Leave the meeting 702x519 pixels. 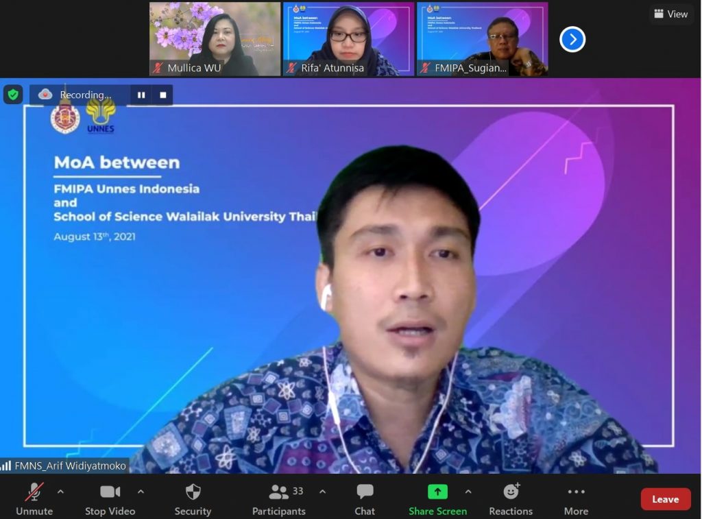coord(665,499)
